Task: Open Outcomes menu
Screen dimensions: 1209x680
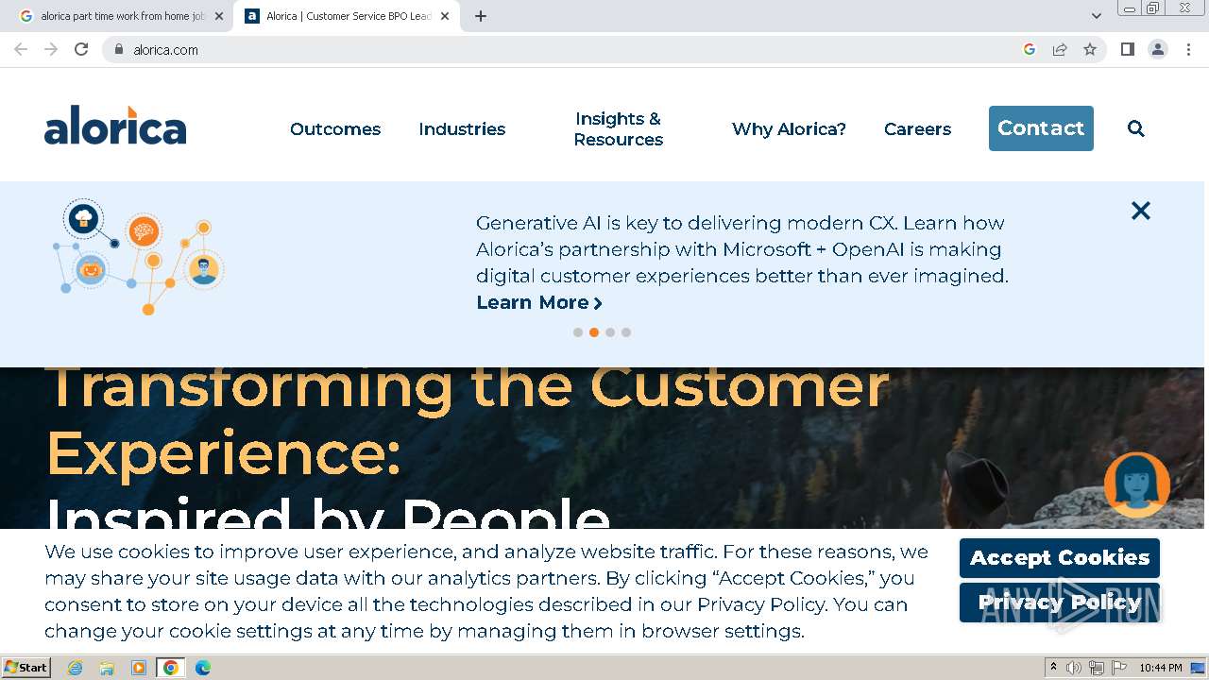Action: (x=335, y=128)
